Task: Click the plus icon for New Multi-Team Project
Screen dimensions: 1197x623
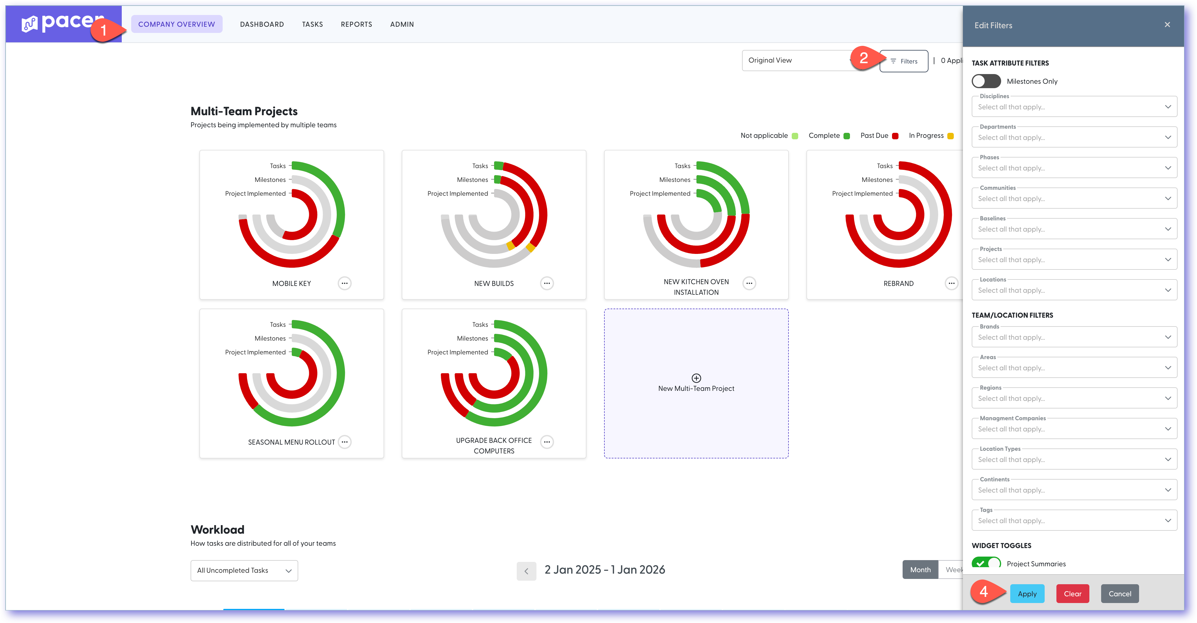Action: [x=696, y=378]
